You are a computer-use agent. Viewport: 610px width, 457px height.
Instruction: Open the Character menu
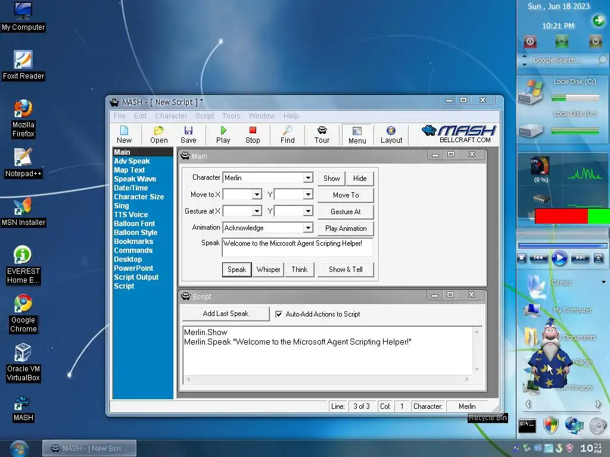pyautogui.click(x=171, y=116)
